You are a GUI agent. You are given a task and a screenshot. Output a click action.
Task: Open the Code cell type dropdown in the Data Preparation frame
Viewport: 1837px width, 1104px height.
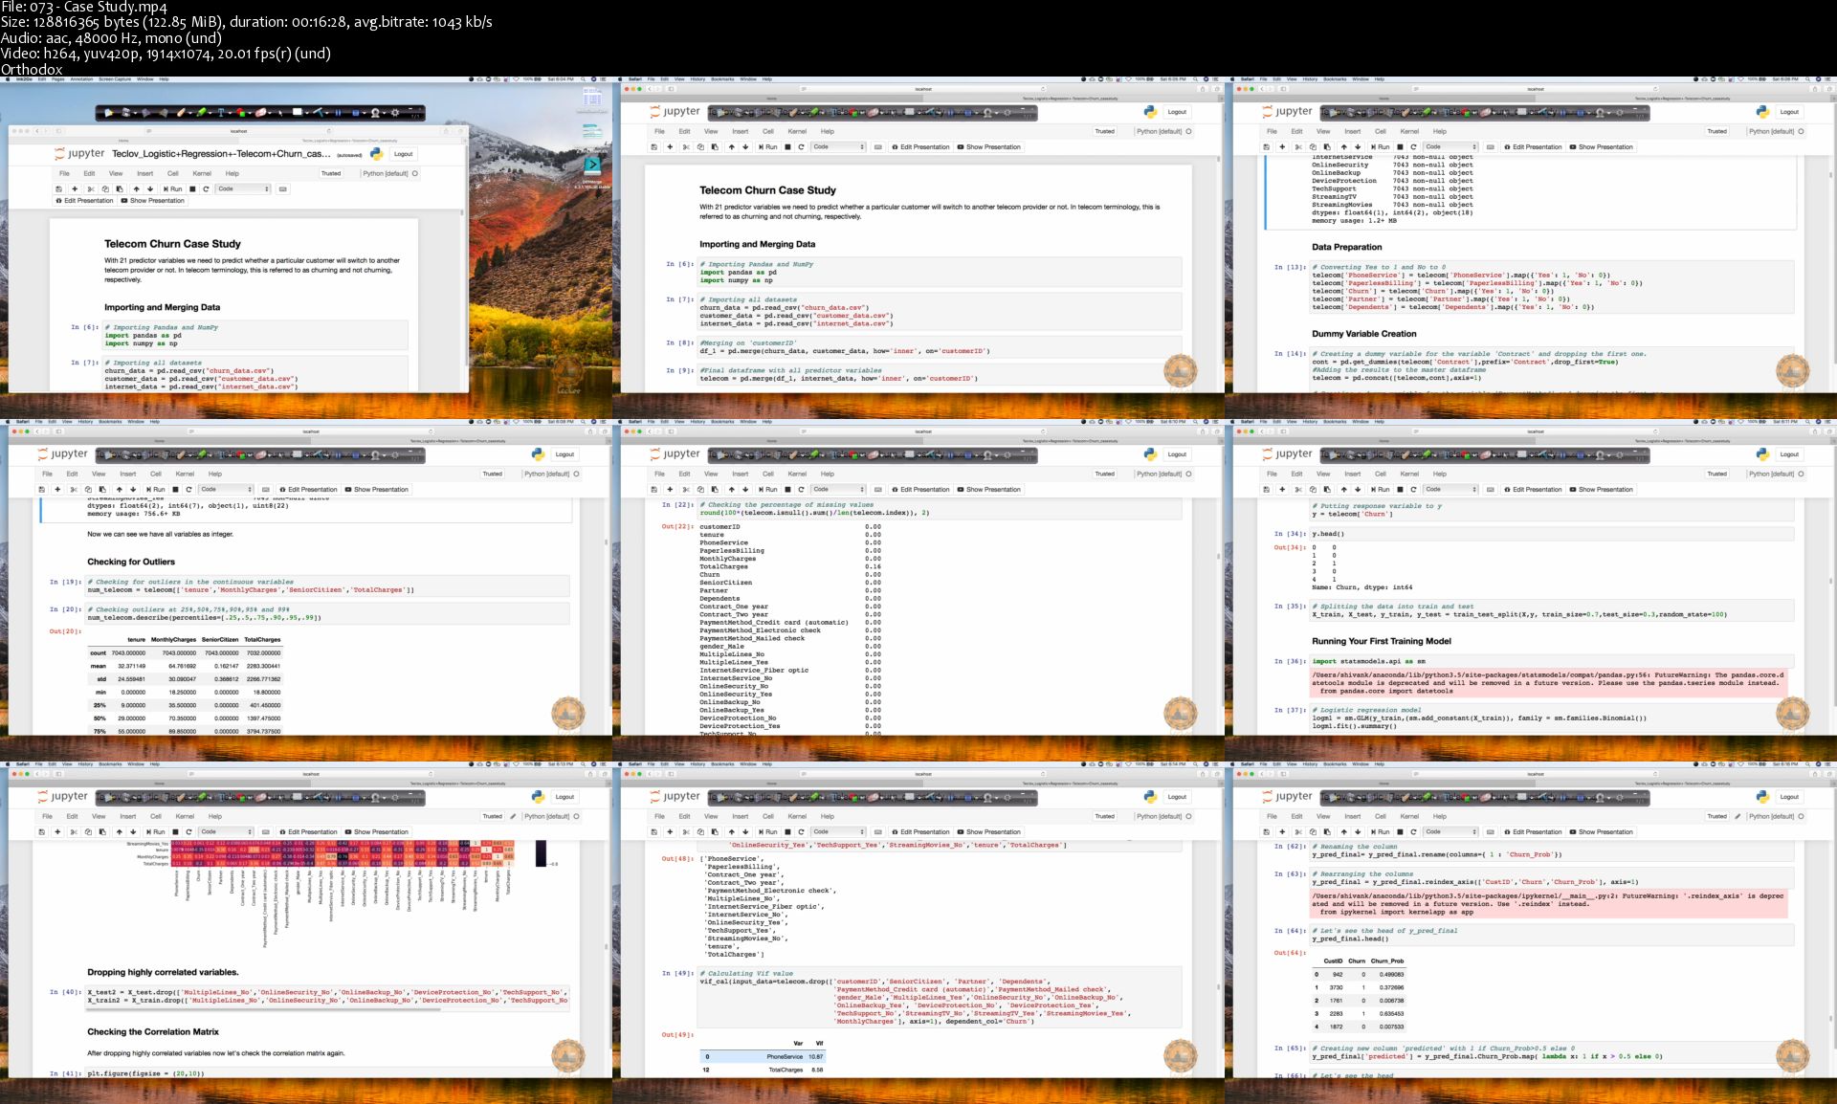point(1450,147)
